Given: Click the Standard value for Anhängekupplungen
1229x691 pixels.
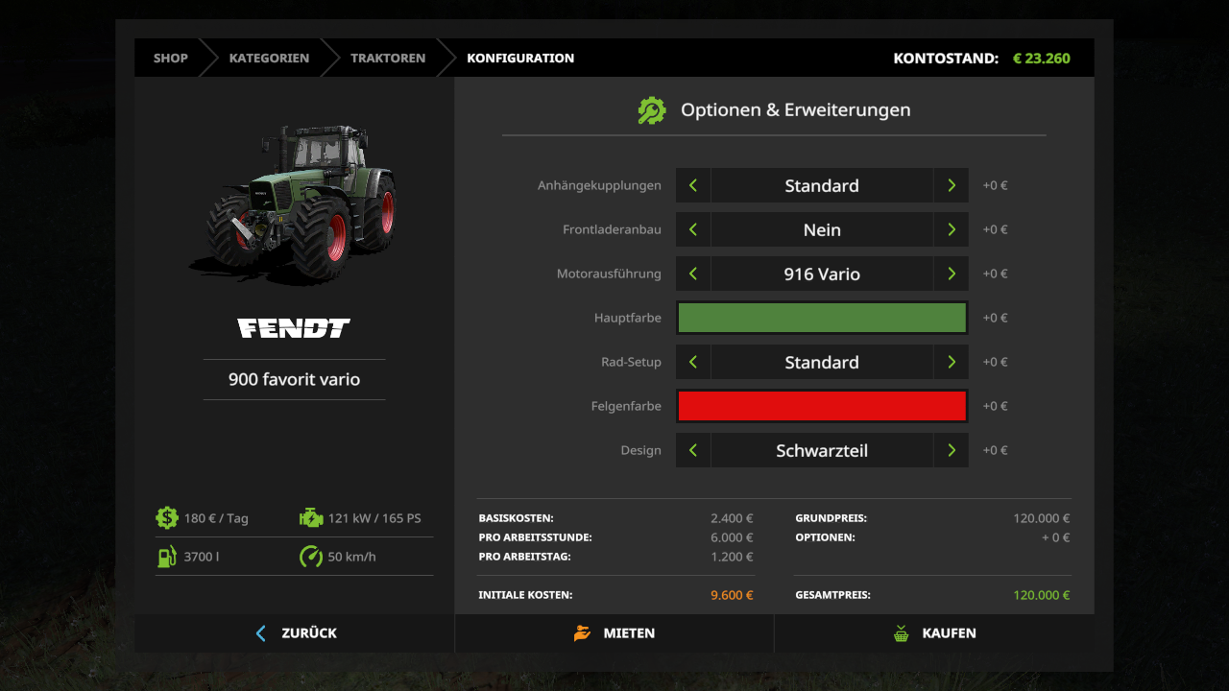Looking at the screenshot, I should point(822,185).
